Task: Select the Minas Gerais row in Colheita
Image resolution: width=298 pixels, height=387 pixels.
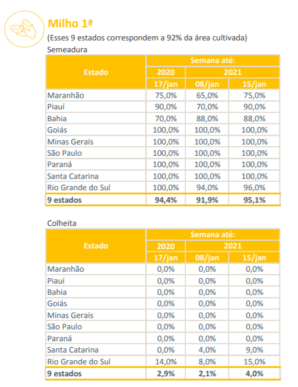Action: (163, 315)
